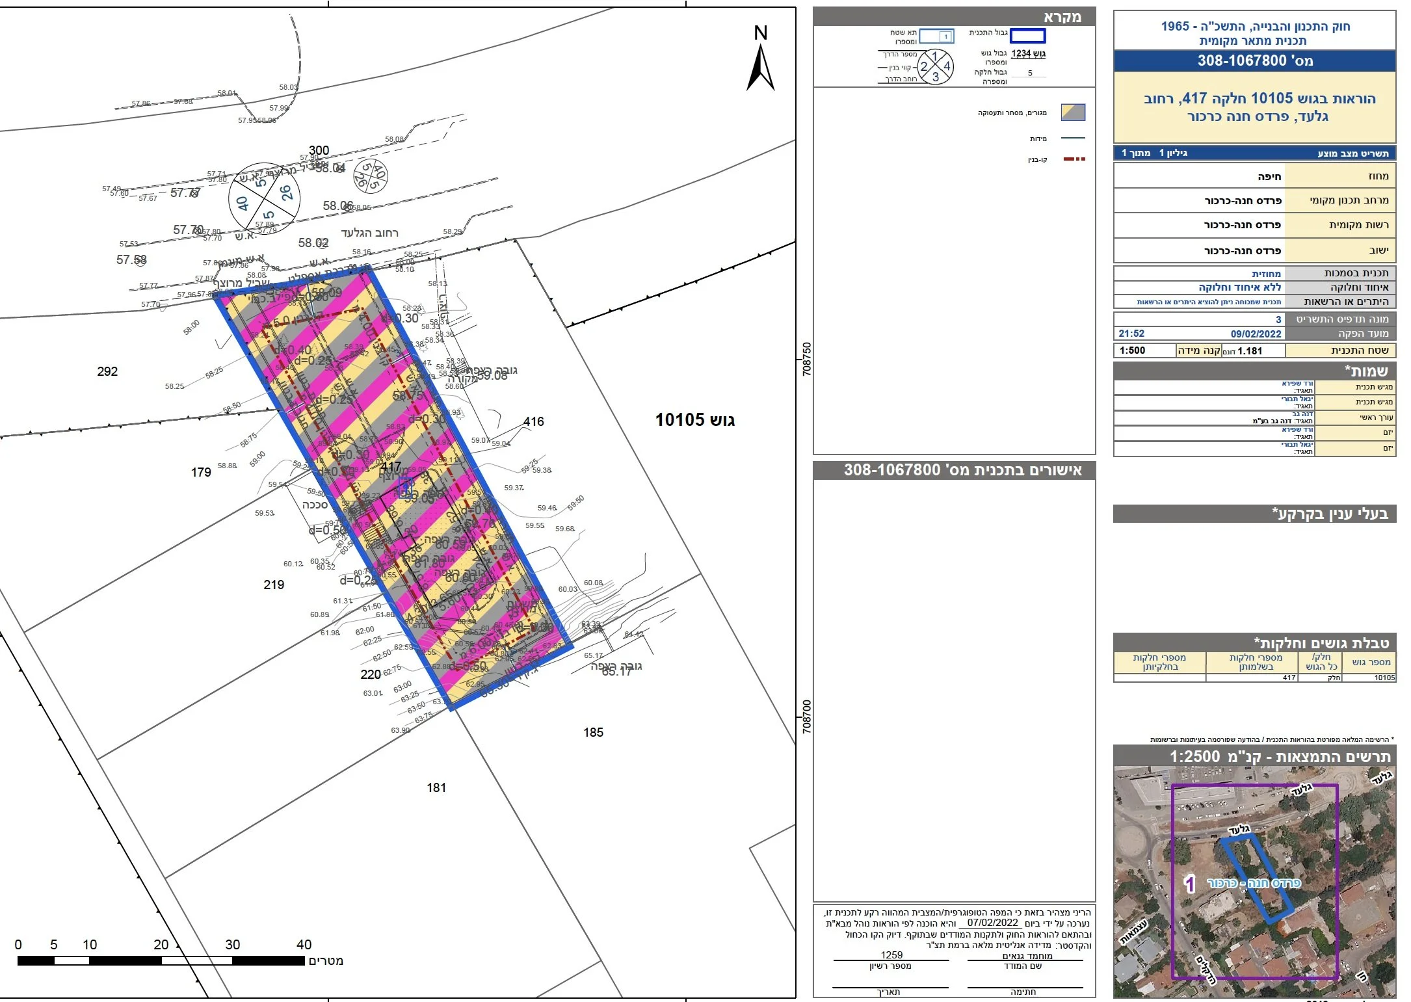1411x1002 pixels.
Task: Click parcel label 417 on the map
Action: pyautogui.click(x=391, y=466)
